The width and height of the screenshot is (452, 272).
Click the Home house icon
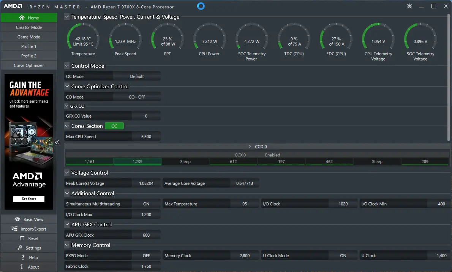tap(22, 17)
